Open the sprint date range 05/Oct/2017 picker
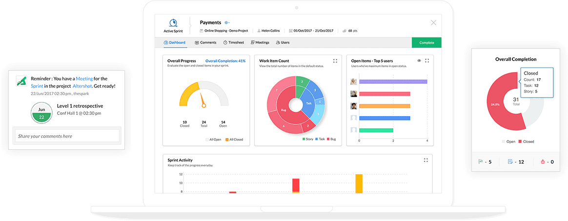 click(310, 31)
